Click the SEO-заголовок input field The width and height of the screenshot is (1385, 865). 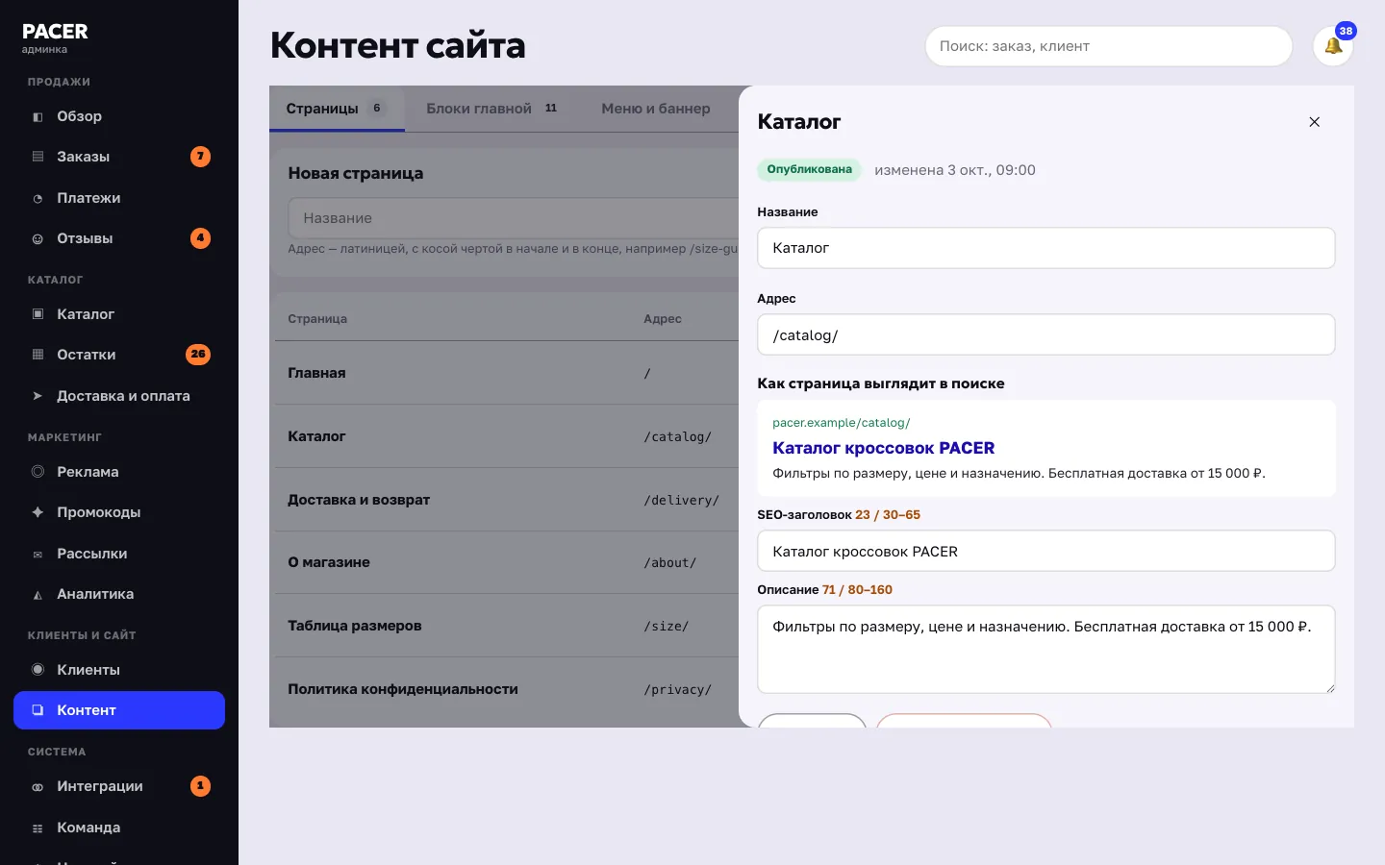tap(1046, 551)
